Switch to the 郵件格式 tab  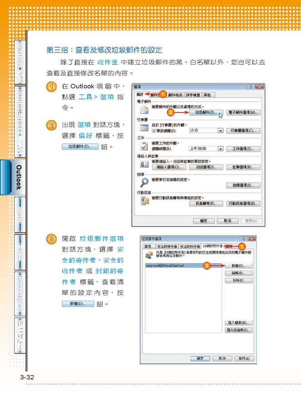click(x=175, y=95)
